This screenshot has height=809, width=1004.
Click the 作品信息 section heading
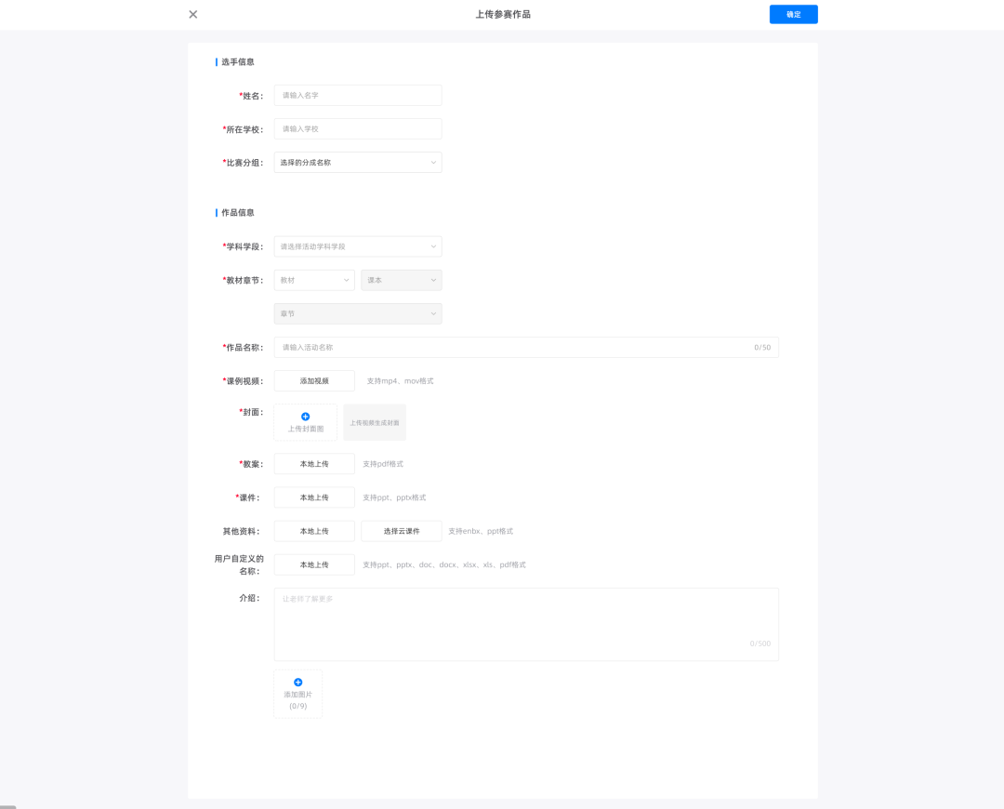point(238,213)
